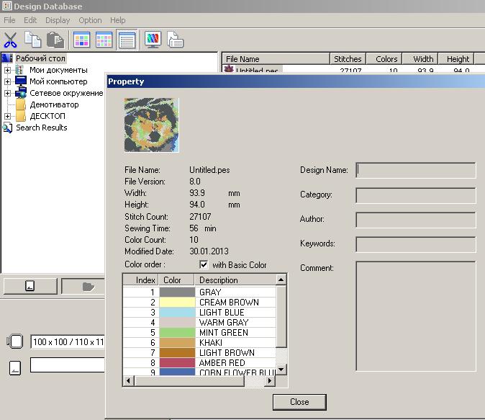Sort file list by Stitches column header
Viewport: 485px width, 420px height.
click(348, 59)
